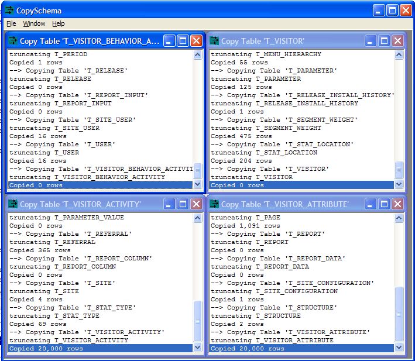Click the T_VISITOR_ACTIVITY window icon
415x361 pixels.
13,204
